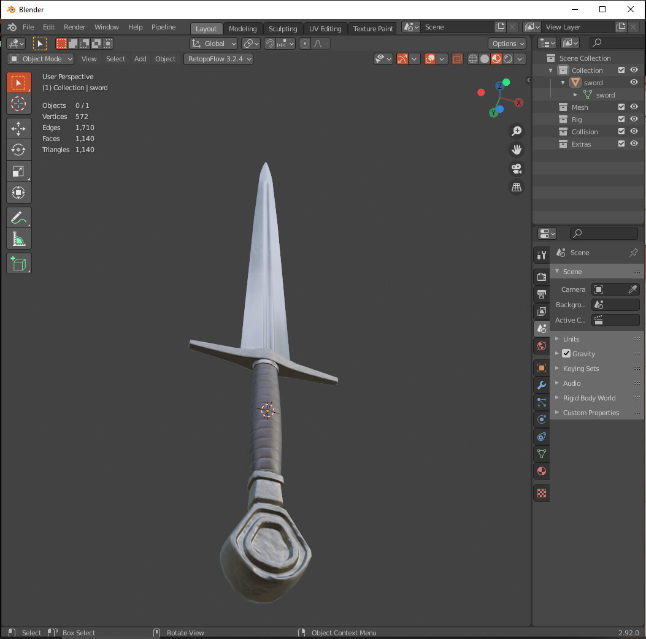
Task: Select the Move tool
Action: pyautogui.click(x=19, y=128)
